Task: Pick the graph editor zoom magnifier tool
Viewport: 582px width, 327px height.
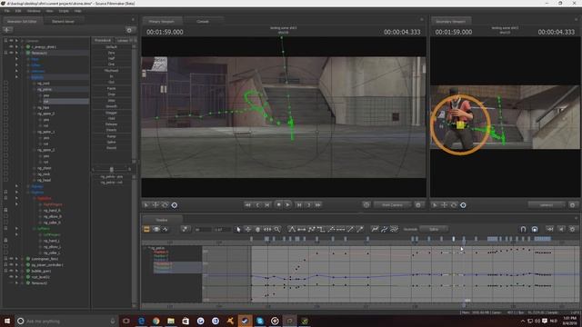Action: (x=276, y=230)
